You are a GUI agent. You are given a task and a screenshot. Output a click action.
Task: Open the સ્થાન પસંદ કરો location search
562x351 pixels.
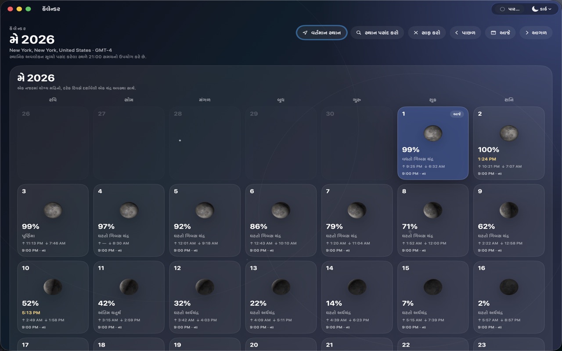coord(377,33)
